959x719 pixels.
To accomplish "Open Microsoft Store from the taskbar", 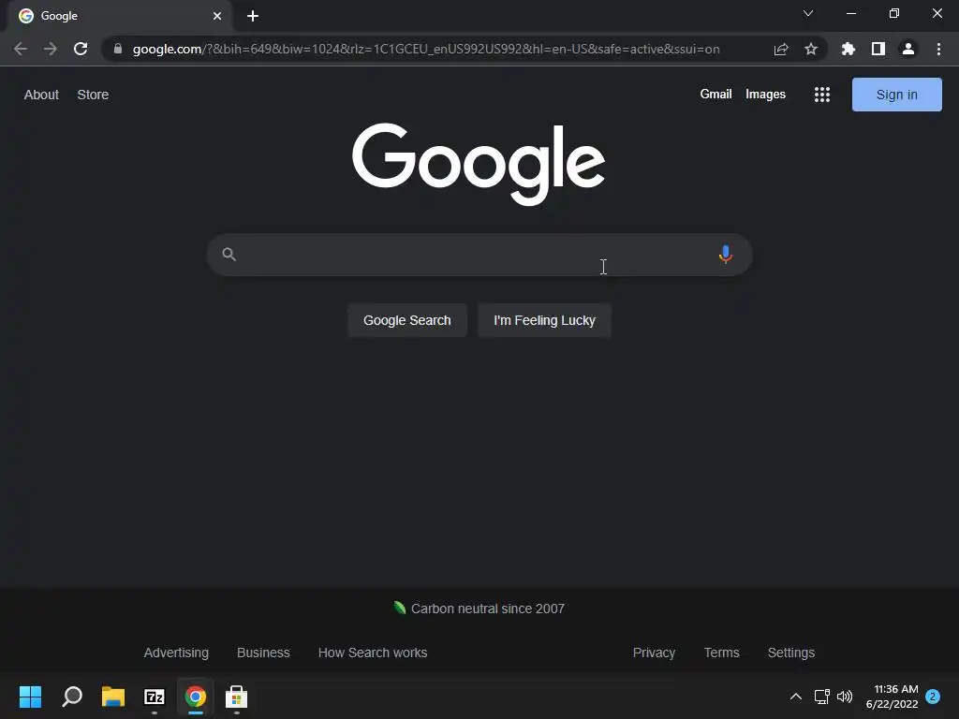I will pyautogui.click(x=237, y=697).
